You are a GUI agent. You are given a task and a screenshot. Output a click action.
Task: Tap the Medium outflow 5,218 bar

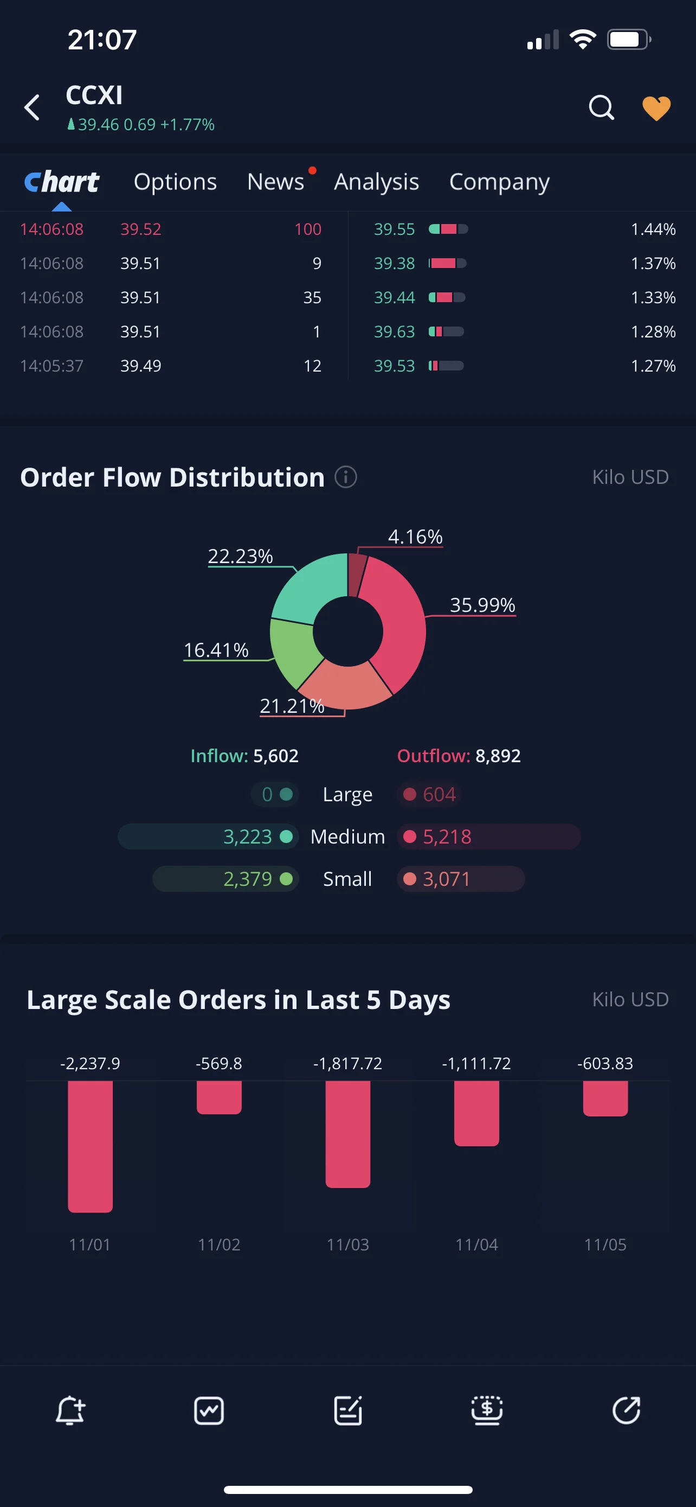(x=488, y=836)
